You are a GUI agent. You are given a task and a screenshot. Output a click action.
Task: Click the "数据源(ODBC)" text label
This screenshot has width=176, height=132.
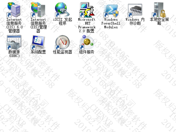[x=14, y=54]
